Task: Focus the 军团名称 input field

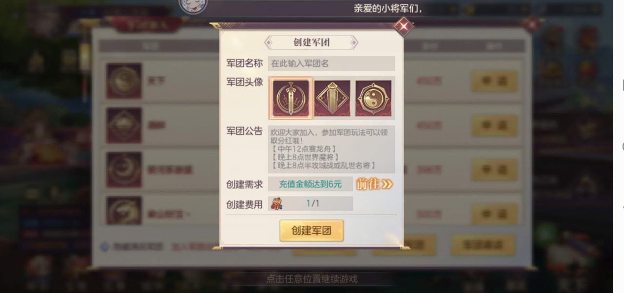Action: click(331, 63)
